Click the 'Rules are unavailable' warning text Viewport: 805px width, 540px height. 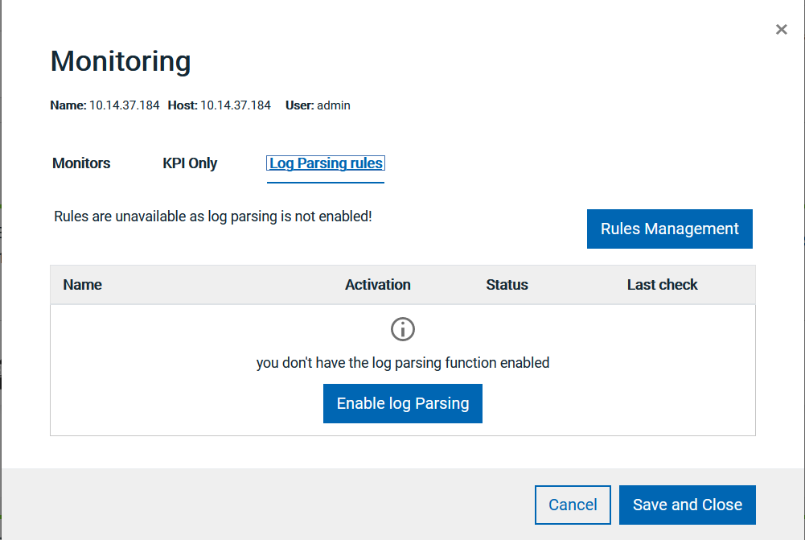click(213, 216)
